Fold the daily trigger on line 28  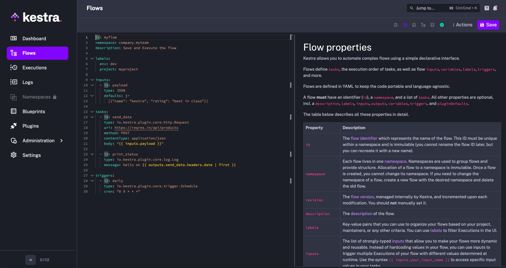[92, 181]
